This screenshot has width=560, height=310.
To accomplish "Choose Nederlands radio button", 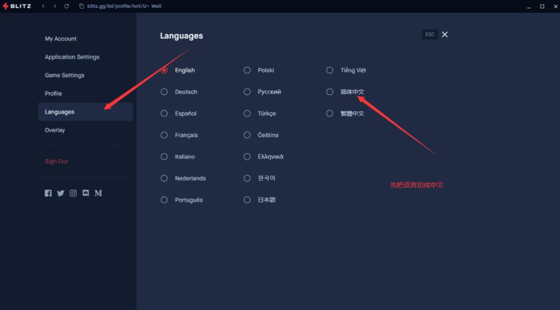I will click(164, 178).
